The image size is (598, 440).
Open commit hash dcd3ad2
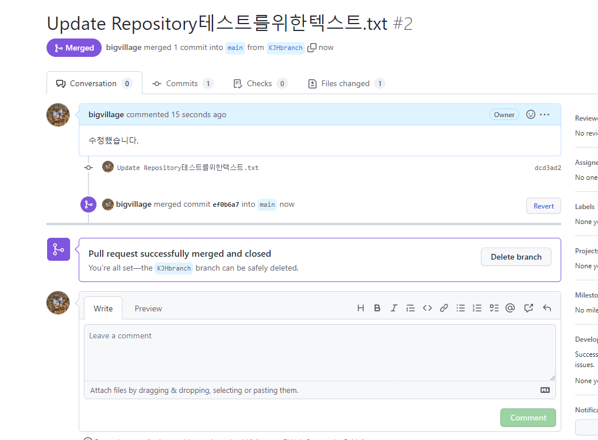pyautogui.click(x=547, y=168)
